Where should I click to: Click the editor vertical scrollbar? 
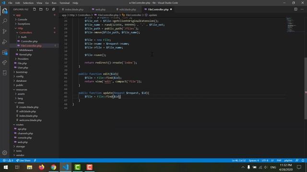(306, 88)
